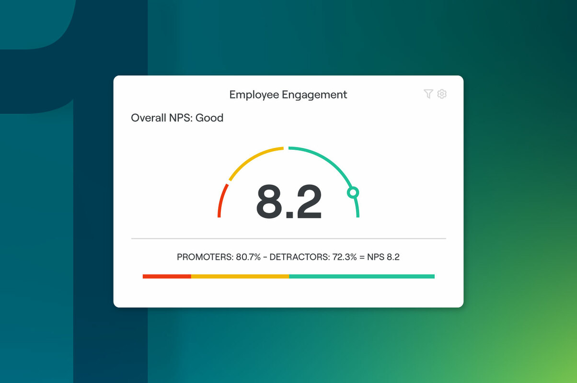Select the red arc of the NPS gauge
577x383 pixels.
tap(221, 201)
